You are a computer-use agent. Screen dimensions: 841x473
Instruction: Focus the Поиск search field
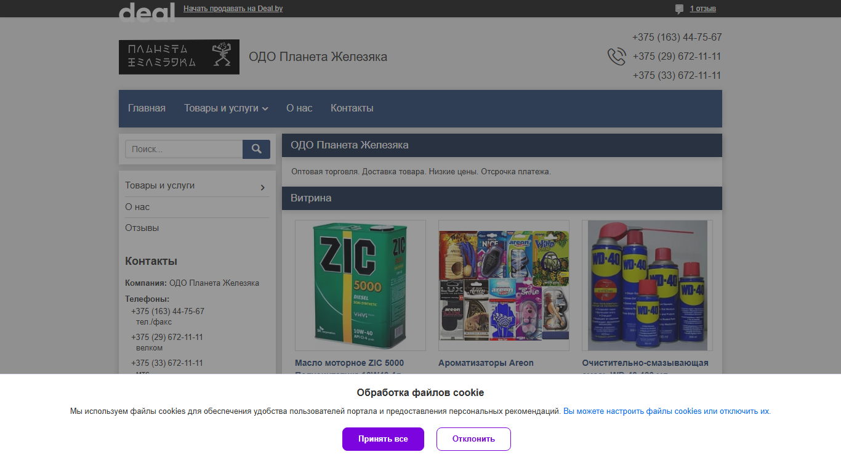pyautogui.click(x=184, y=149)
